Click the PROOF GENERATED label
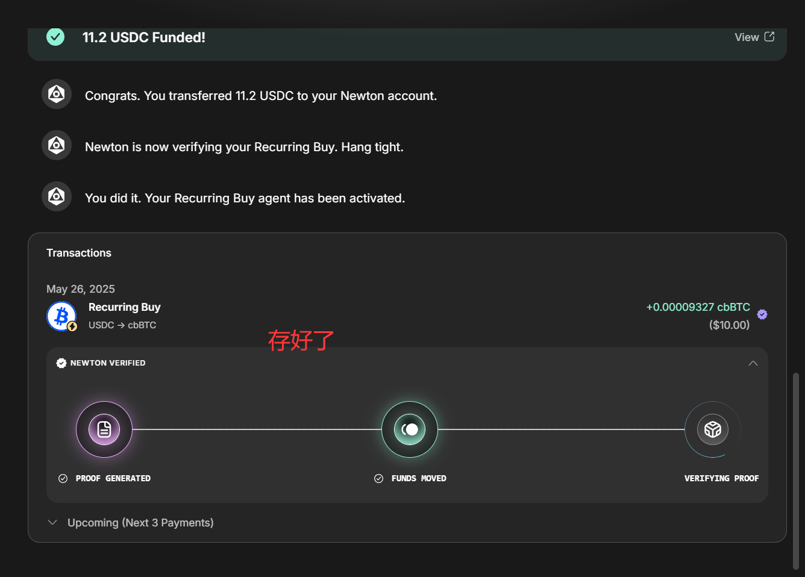 [113, 478]
